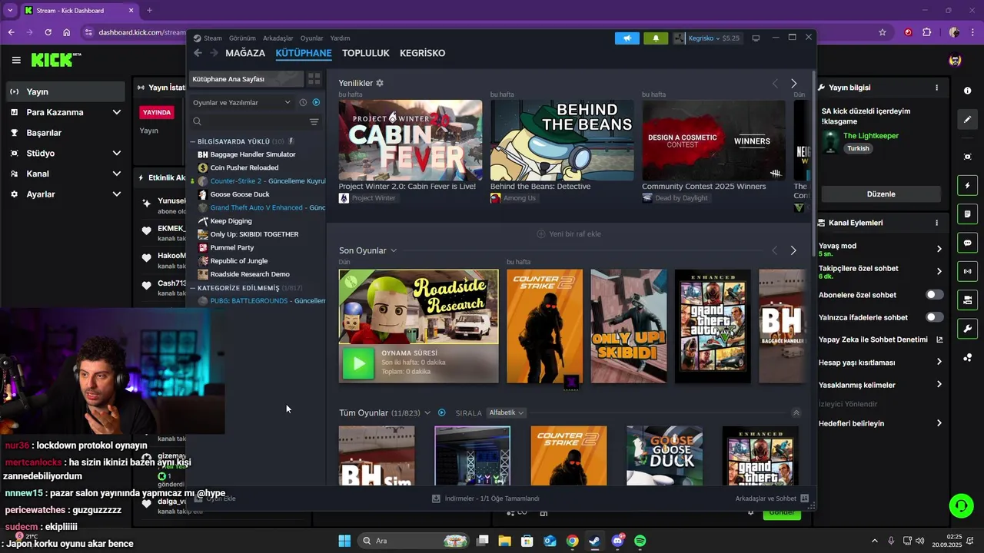Image resolution: width=984 pixels, height=553 pixels.
Task: Collapse Bilgisayarda Yüklü category
Action: tap(193, 141)
